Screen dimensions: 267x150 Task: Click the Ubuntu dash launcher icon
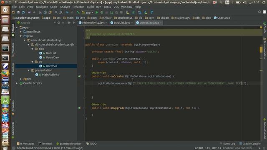(x=5, y=10)
